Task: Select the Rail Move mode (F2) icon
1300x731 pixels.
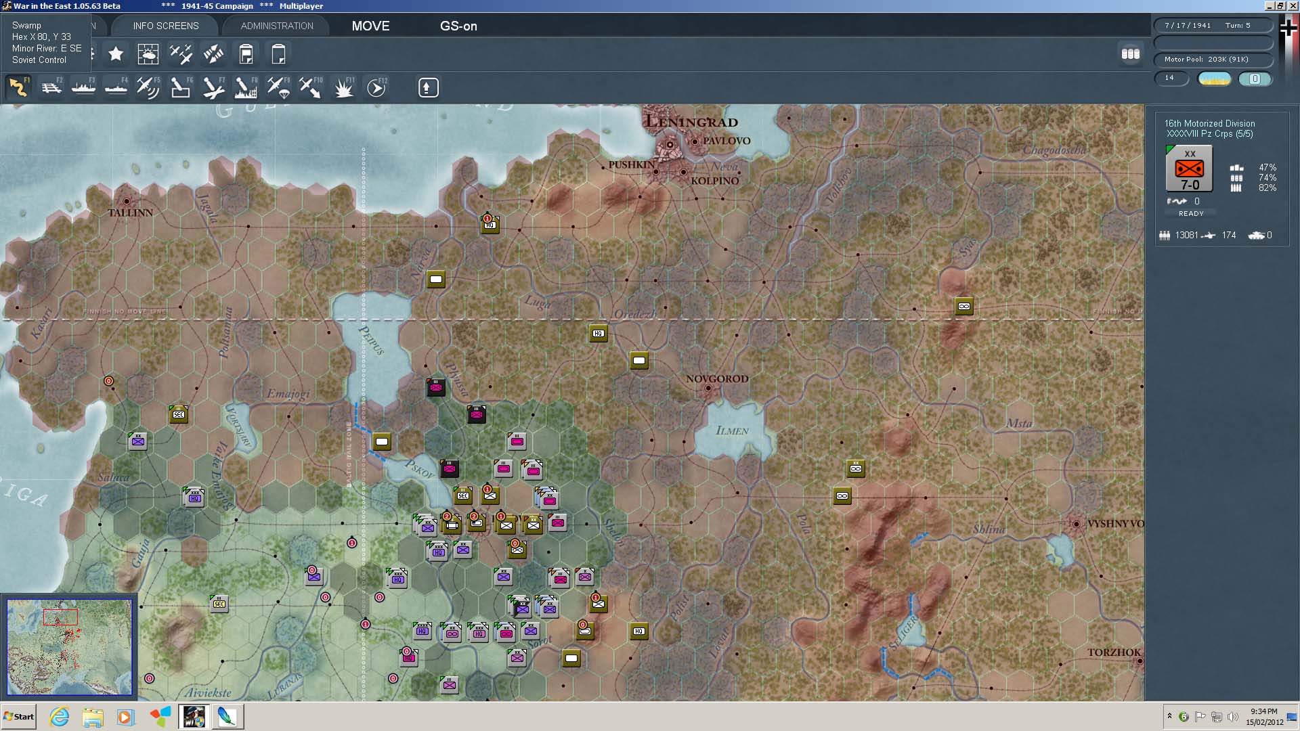Action: (x=51, y=87)
